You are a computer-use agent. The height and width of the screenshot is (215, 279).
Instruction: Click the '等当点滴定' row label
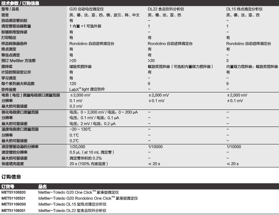(x=10, y=55)
